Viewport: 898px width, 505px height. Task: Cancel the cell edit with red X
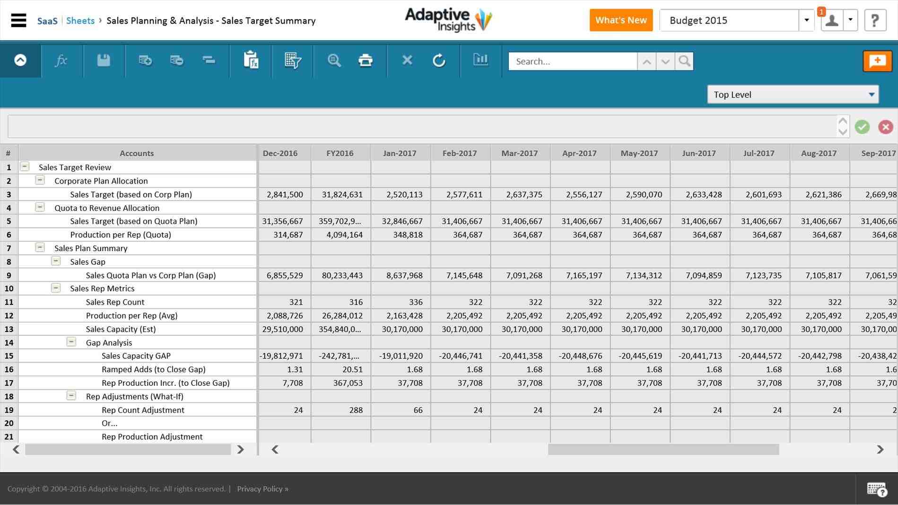pos(885,127)
